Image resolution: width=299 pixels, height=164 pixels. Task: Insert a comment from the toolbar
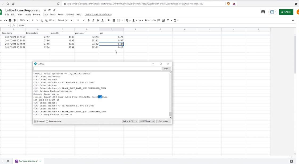coord(159,20)
